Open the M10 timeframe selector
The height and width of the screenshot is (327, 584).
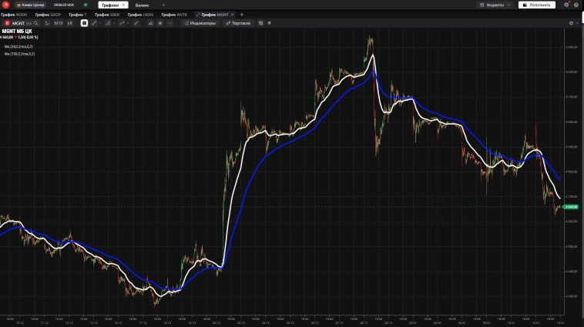click(x=58, y=23)
